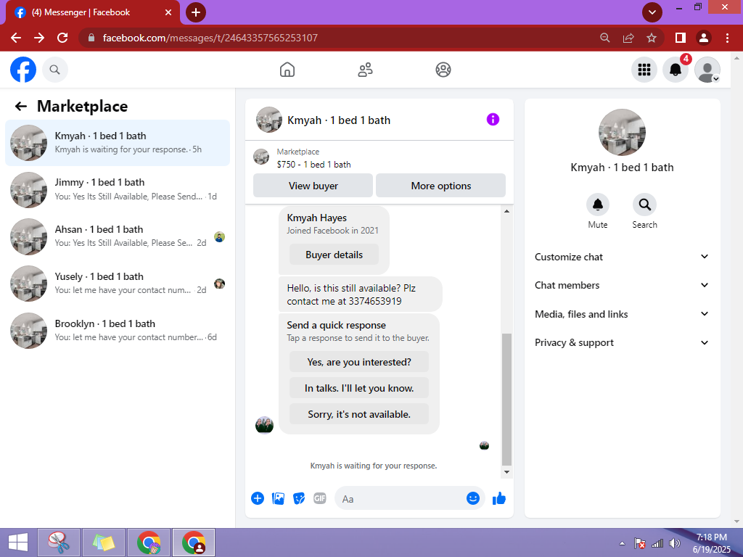Select the Messenger | Facebook tab
Viewport: 743px width, 557px height.
92,13
